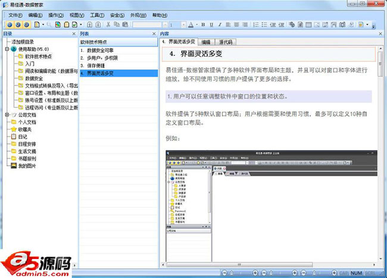Open the 日记 item in directory tree
The image size is (387, 278).
pos(19,137)
